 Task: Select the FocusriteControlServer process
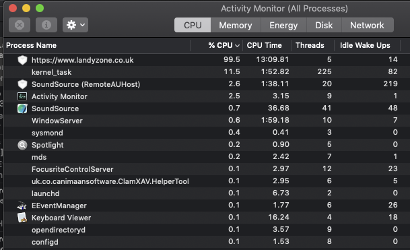click(73, 169)
